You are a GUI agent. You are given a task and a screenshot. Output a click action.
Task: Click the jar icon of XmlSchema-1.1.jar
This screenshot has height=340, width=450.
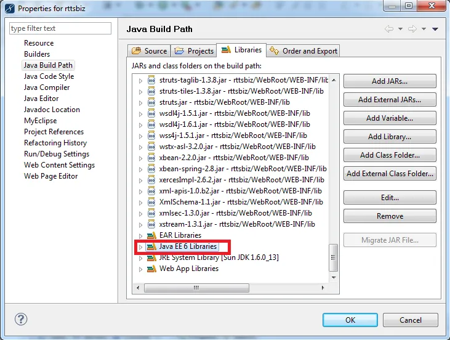tap(151, 202)
